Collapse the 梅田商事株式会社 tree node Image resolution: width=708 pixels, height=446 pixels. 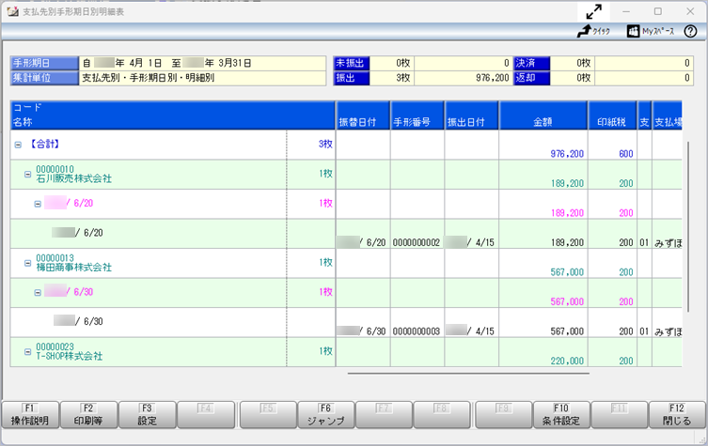(27, 262)
